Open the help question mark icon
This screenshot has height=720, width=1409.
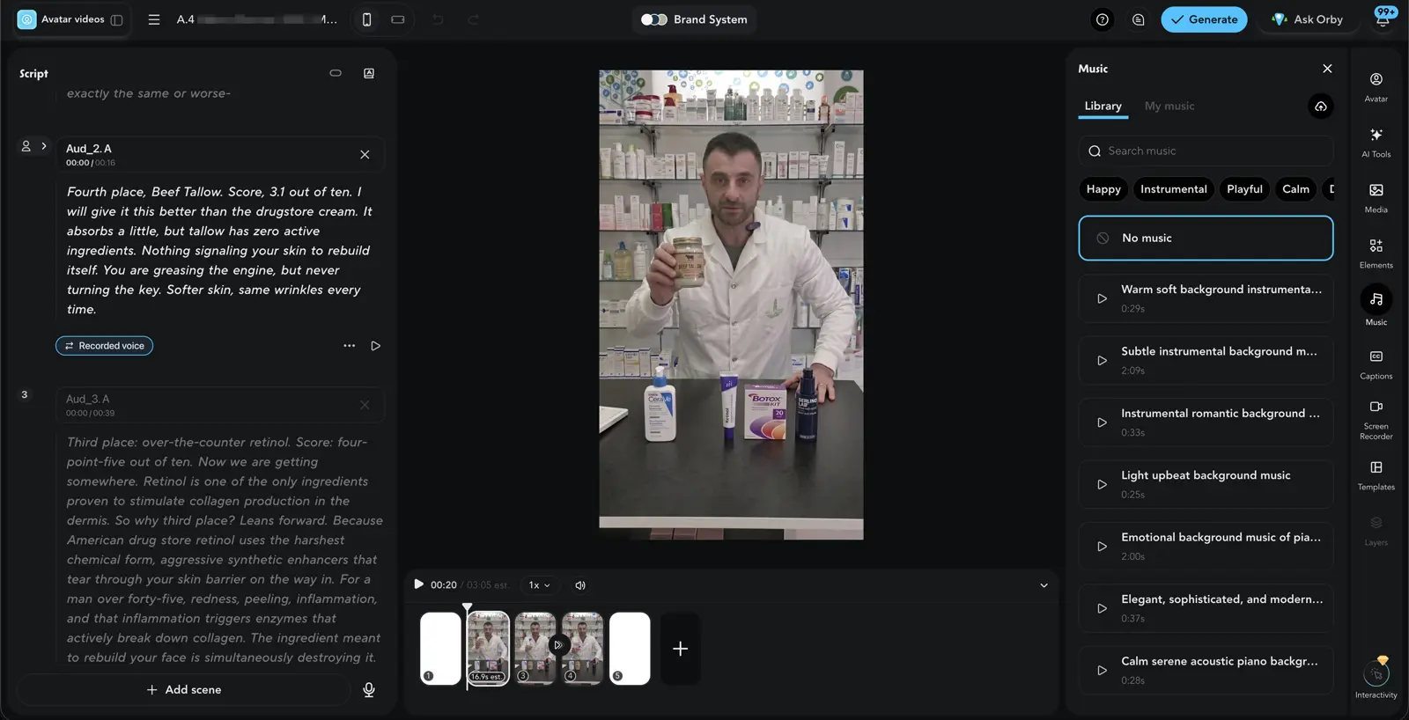coord(1102,19)
